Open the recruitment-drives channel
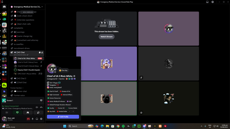The height and width of the screenshot is (129, 230). tap(22, 48)
